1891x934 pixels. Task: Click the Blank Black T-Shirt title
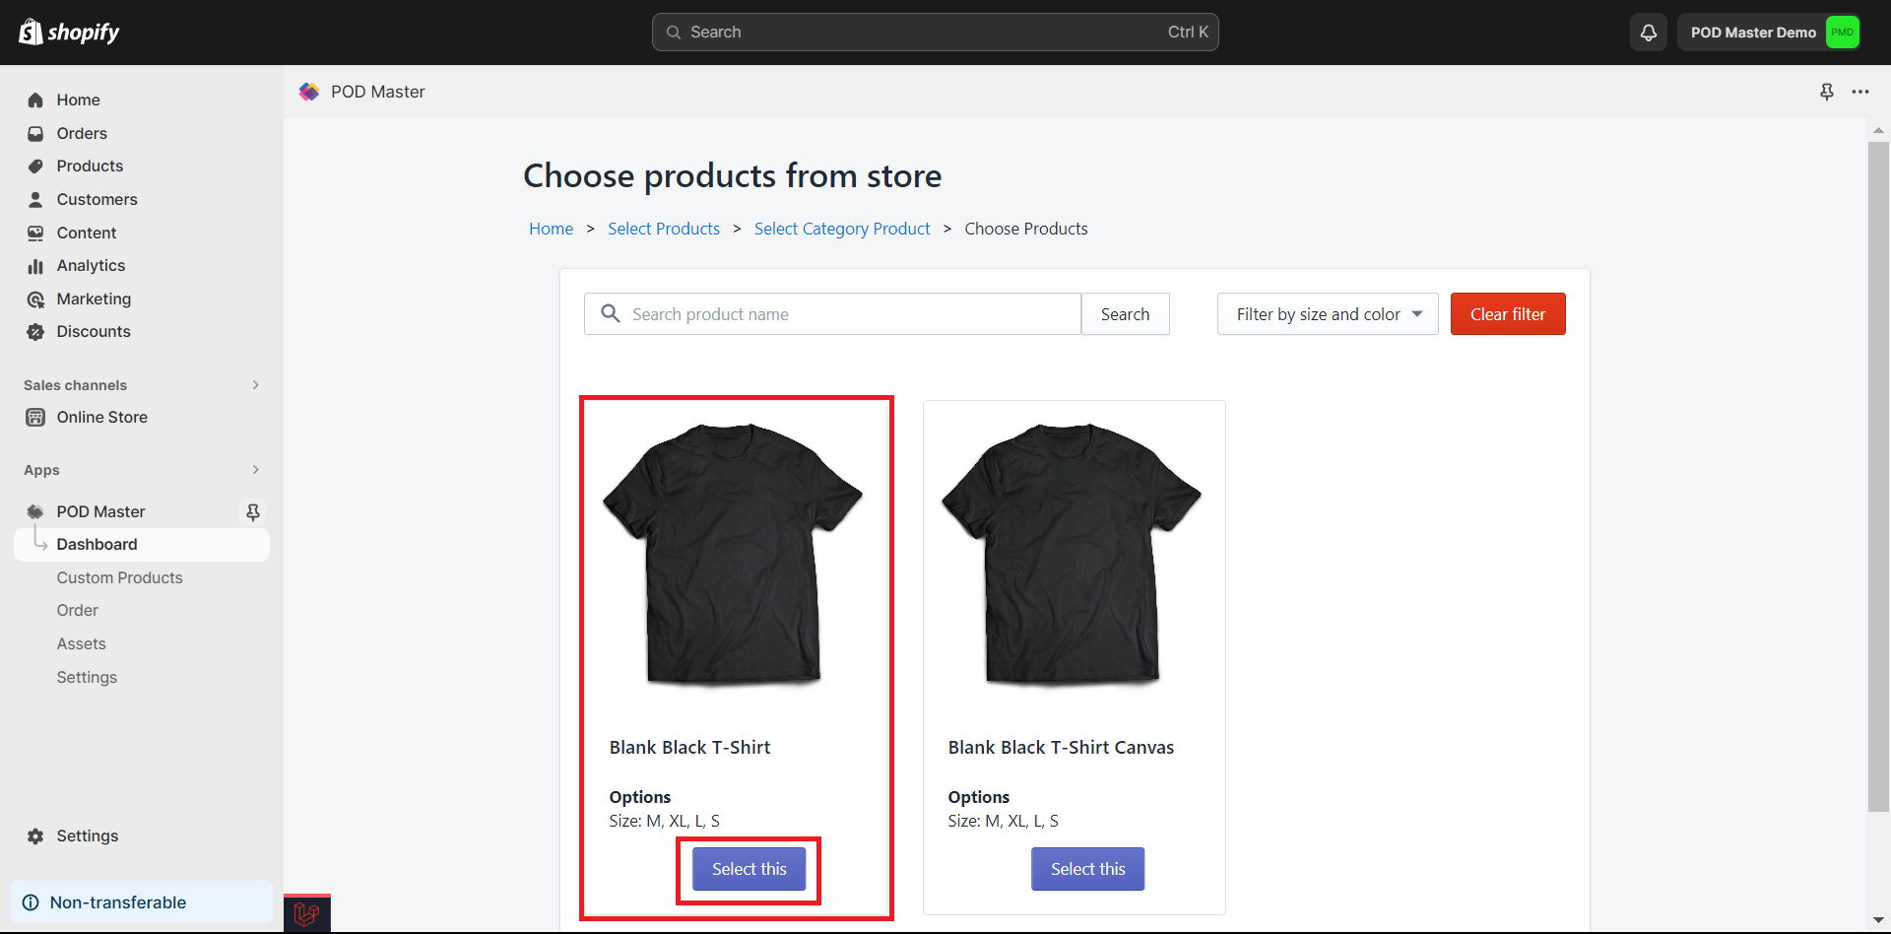coord(689,747)
